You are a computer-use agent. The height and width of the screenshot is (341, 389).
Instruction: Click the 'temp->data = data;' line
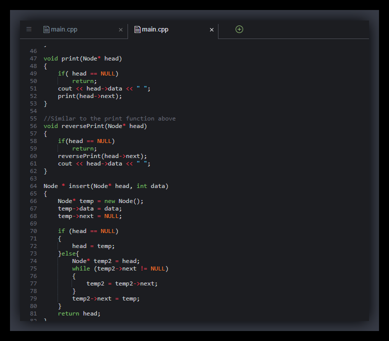point(90,209)
